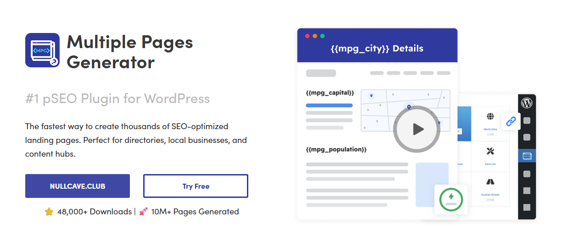Click the green dot in mock window
This screenshot has width=576, height=246.
[322, 36]
